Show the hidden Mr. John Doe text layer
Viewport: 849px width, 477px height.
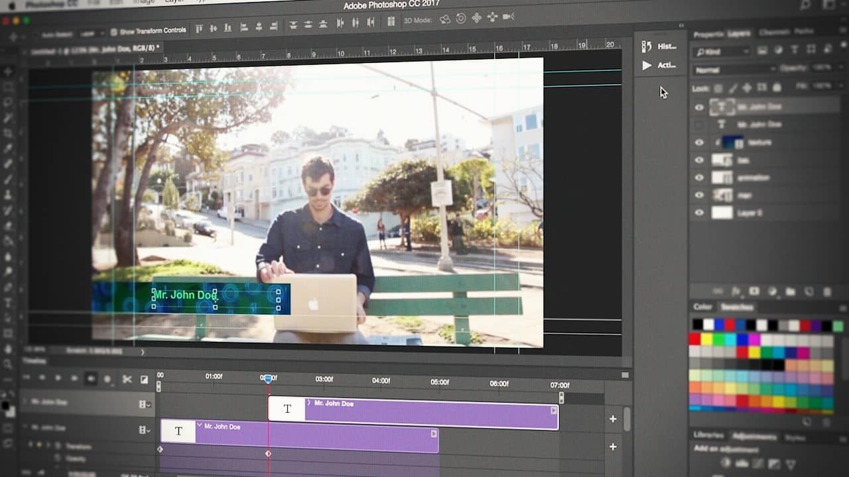(697, 124)
